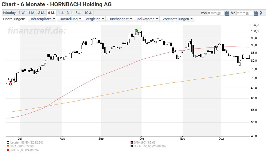Open the calendar picker for 'bis' date
The image size is (268, 155).
256,13
